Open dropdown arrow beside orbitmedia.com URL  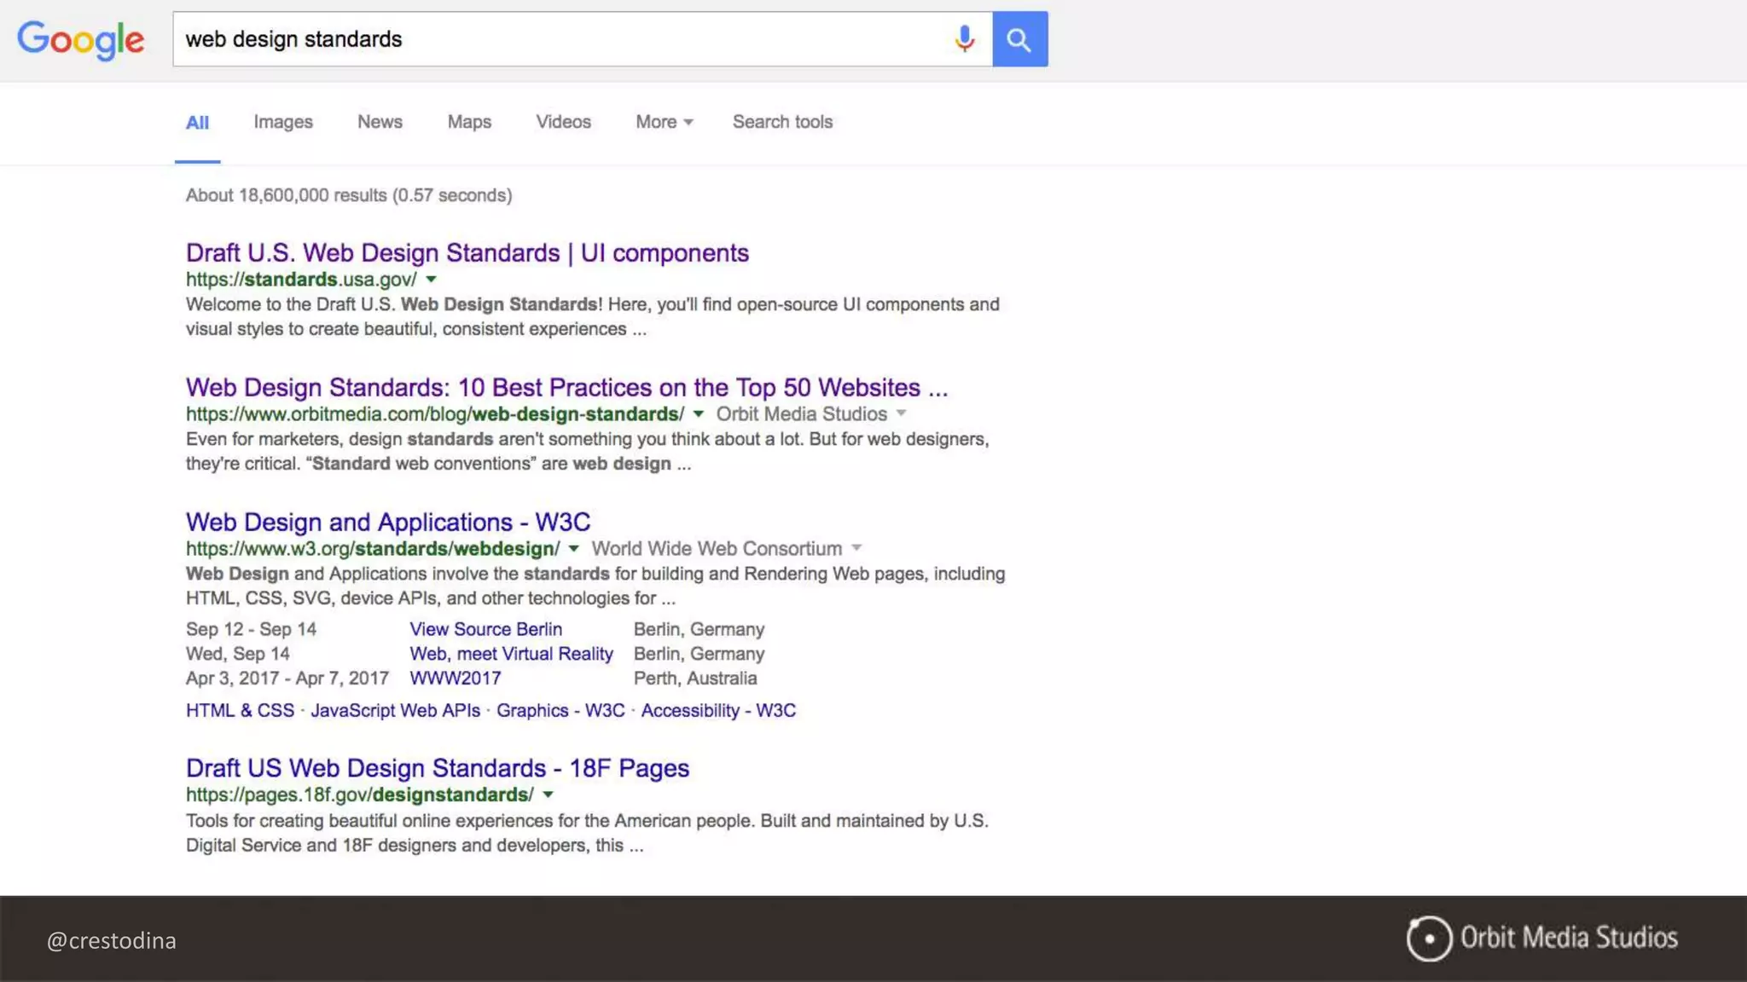698,414
